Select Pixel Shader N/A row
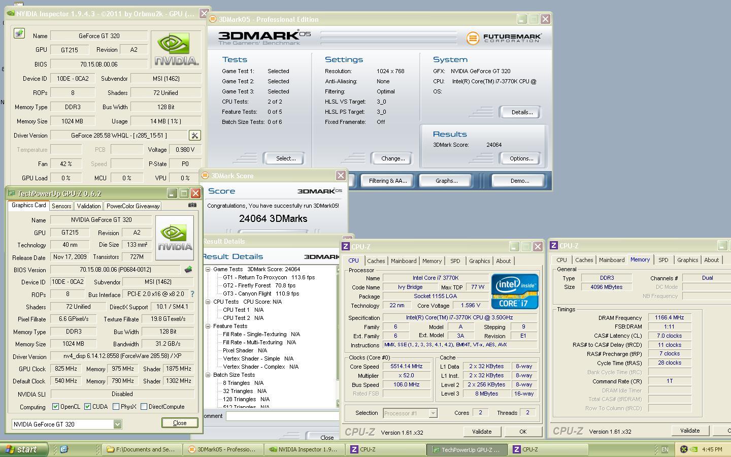The height and width of the screenshot is (457, 731). (x=245, y=350)
